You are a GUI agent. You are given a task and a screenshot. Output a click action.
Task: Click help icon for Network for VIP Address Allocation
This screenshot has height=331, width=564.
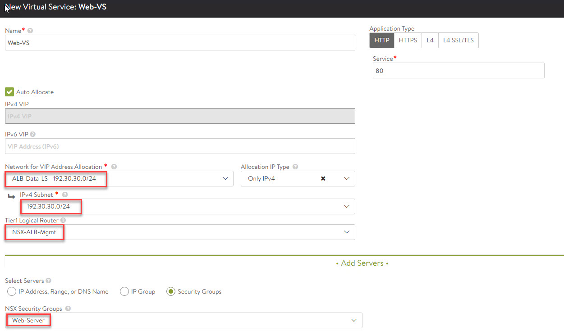(x=114, y=167)
